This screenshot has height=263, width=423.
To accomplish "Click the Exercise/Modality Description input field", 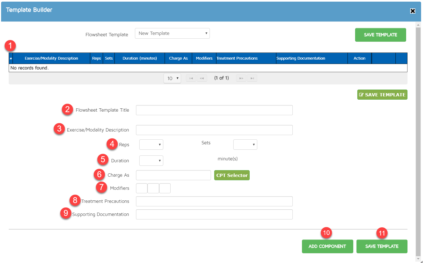I will pos(214,130).
